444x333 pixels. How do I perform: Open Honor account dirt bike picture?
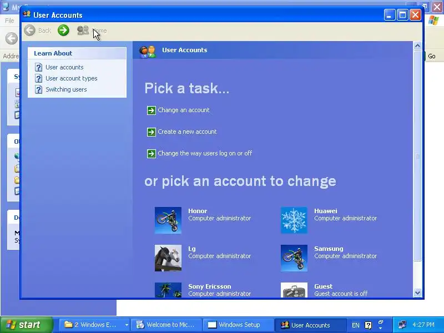coord(168,220)
